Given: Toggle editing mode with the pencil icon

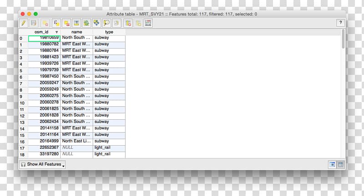Looking at the screenshot, I should 24,23.
